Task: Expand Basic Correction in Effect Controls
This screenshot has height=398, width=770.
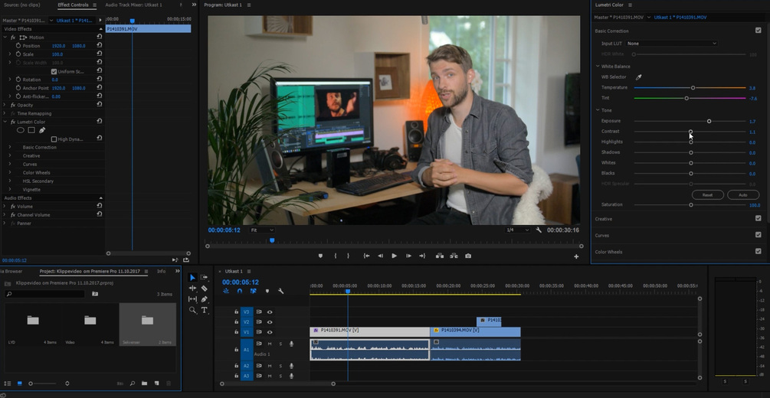Action: coord(10,147)
